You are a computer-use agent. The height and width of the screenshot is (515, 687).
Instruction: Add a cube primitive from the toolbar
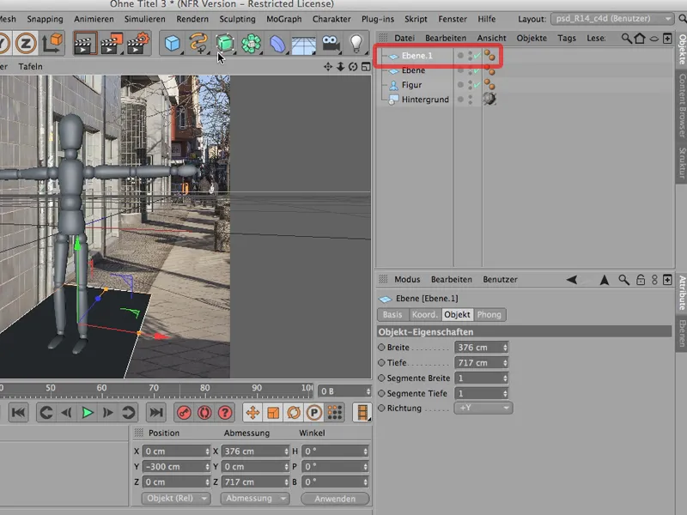(173, 44)
